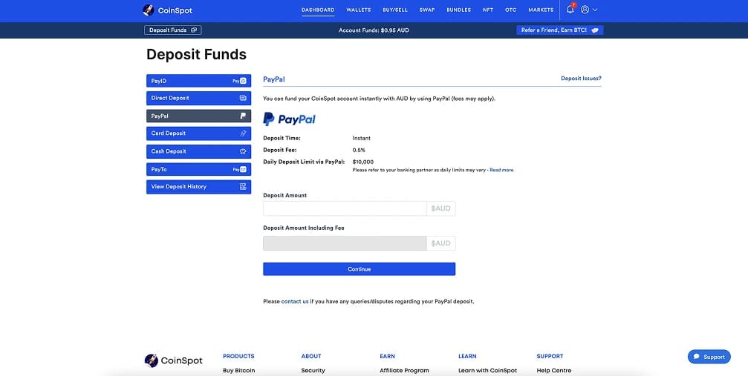The height and width of the screenshot is (376, 748).
Task: Open the notifications bell icon
Action: coord(570,9)
